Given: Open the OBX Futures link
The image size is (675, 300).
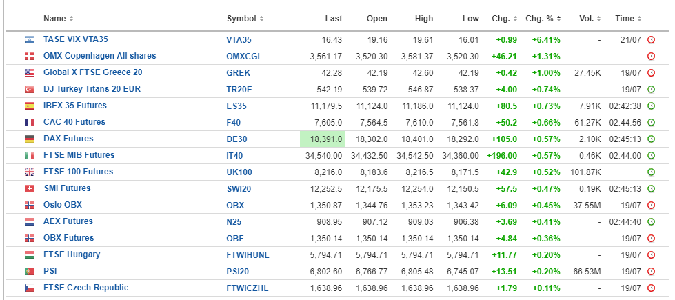Looking at the screenshot, I should coord(68,238).
